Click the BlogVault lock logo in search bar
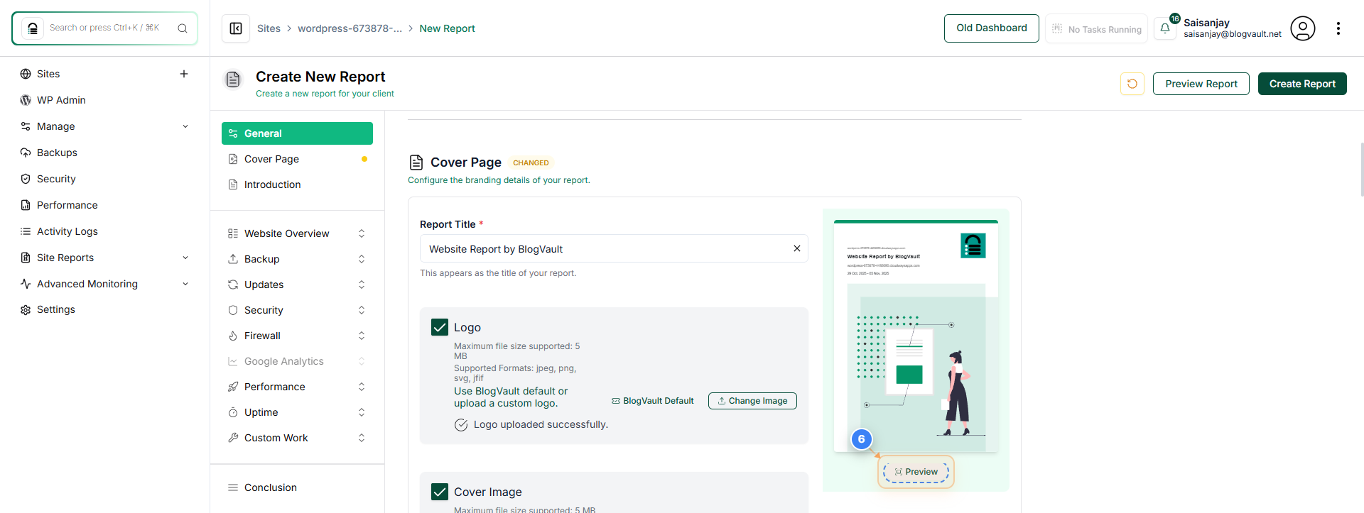The width and height of the screenshot is (1364, 513). pos(33,28)
